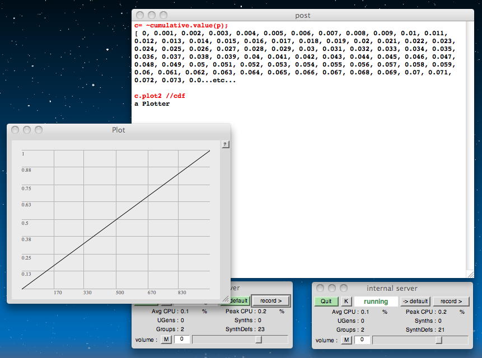Grab the resize handle of the Plot window

click(x=226, y=299)
